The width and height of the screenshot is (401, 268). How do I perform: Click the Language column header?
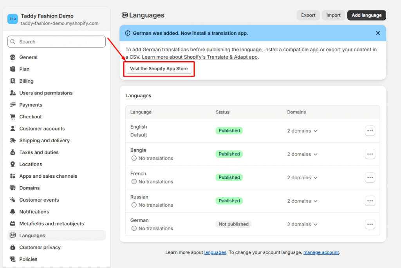pyautogui.click(x=141, y=112)
